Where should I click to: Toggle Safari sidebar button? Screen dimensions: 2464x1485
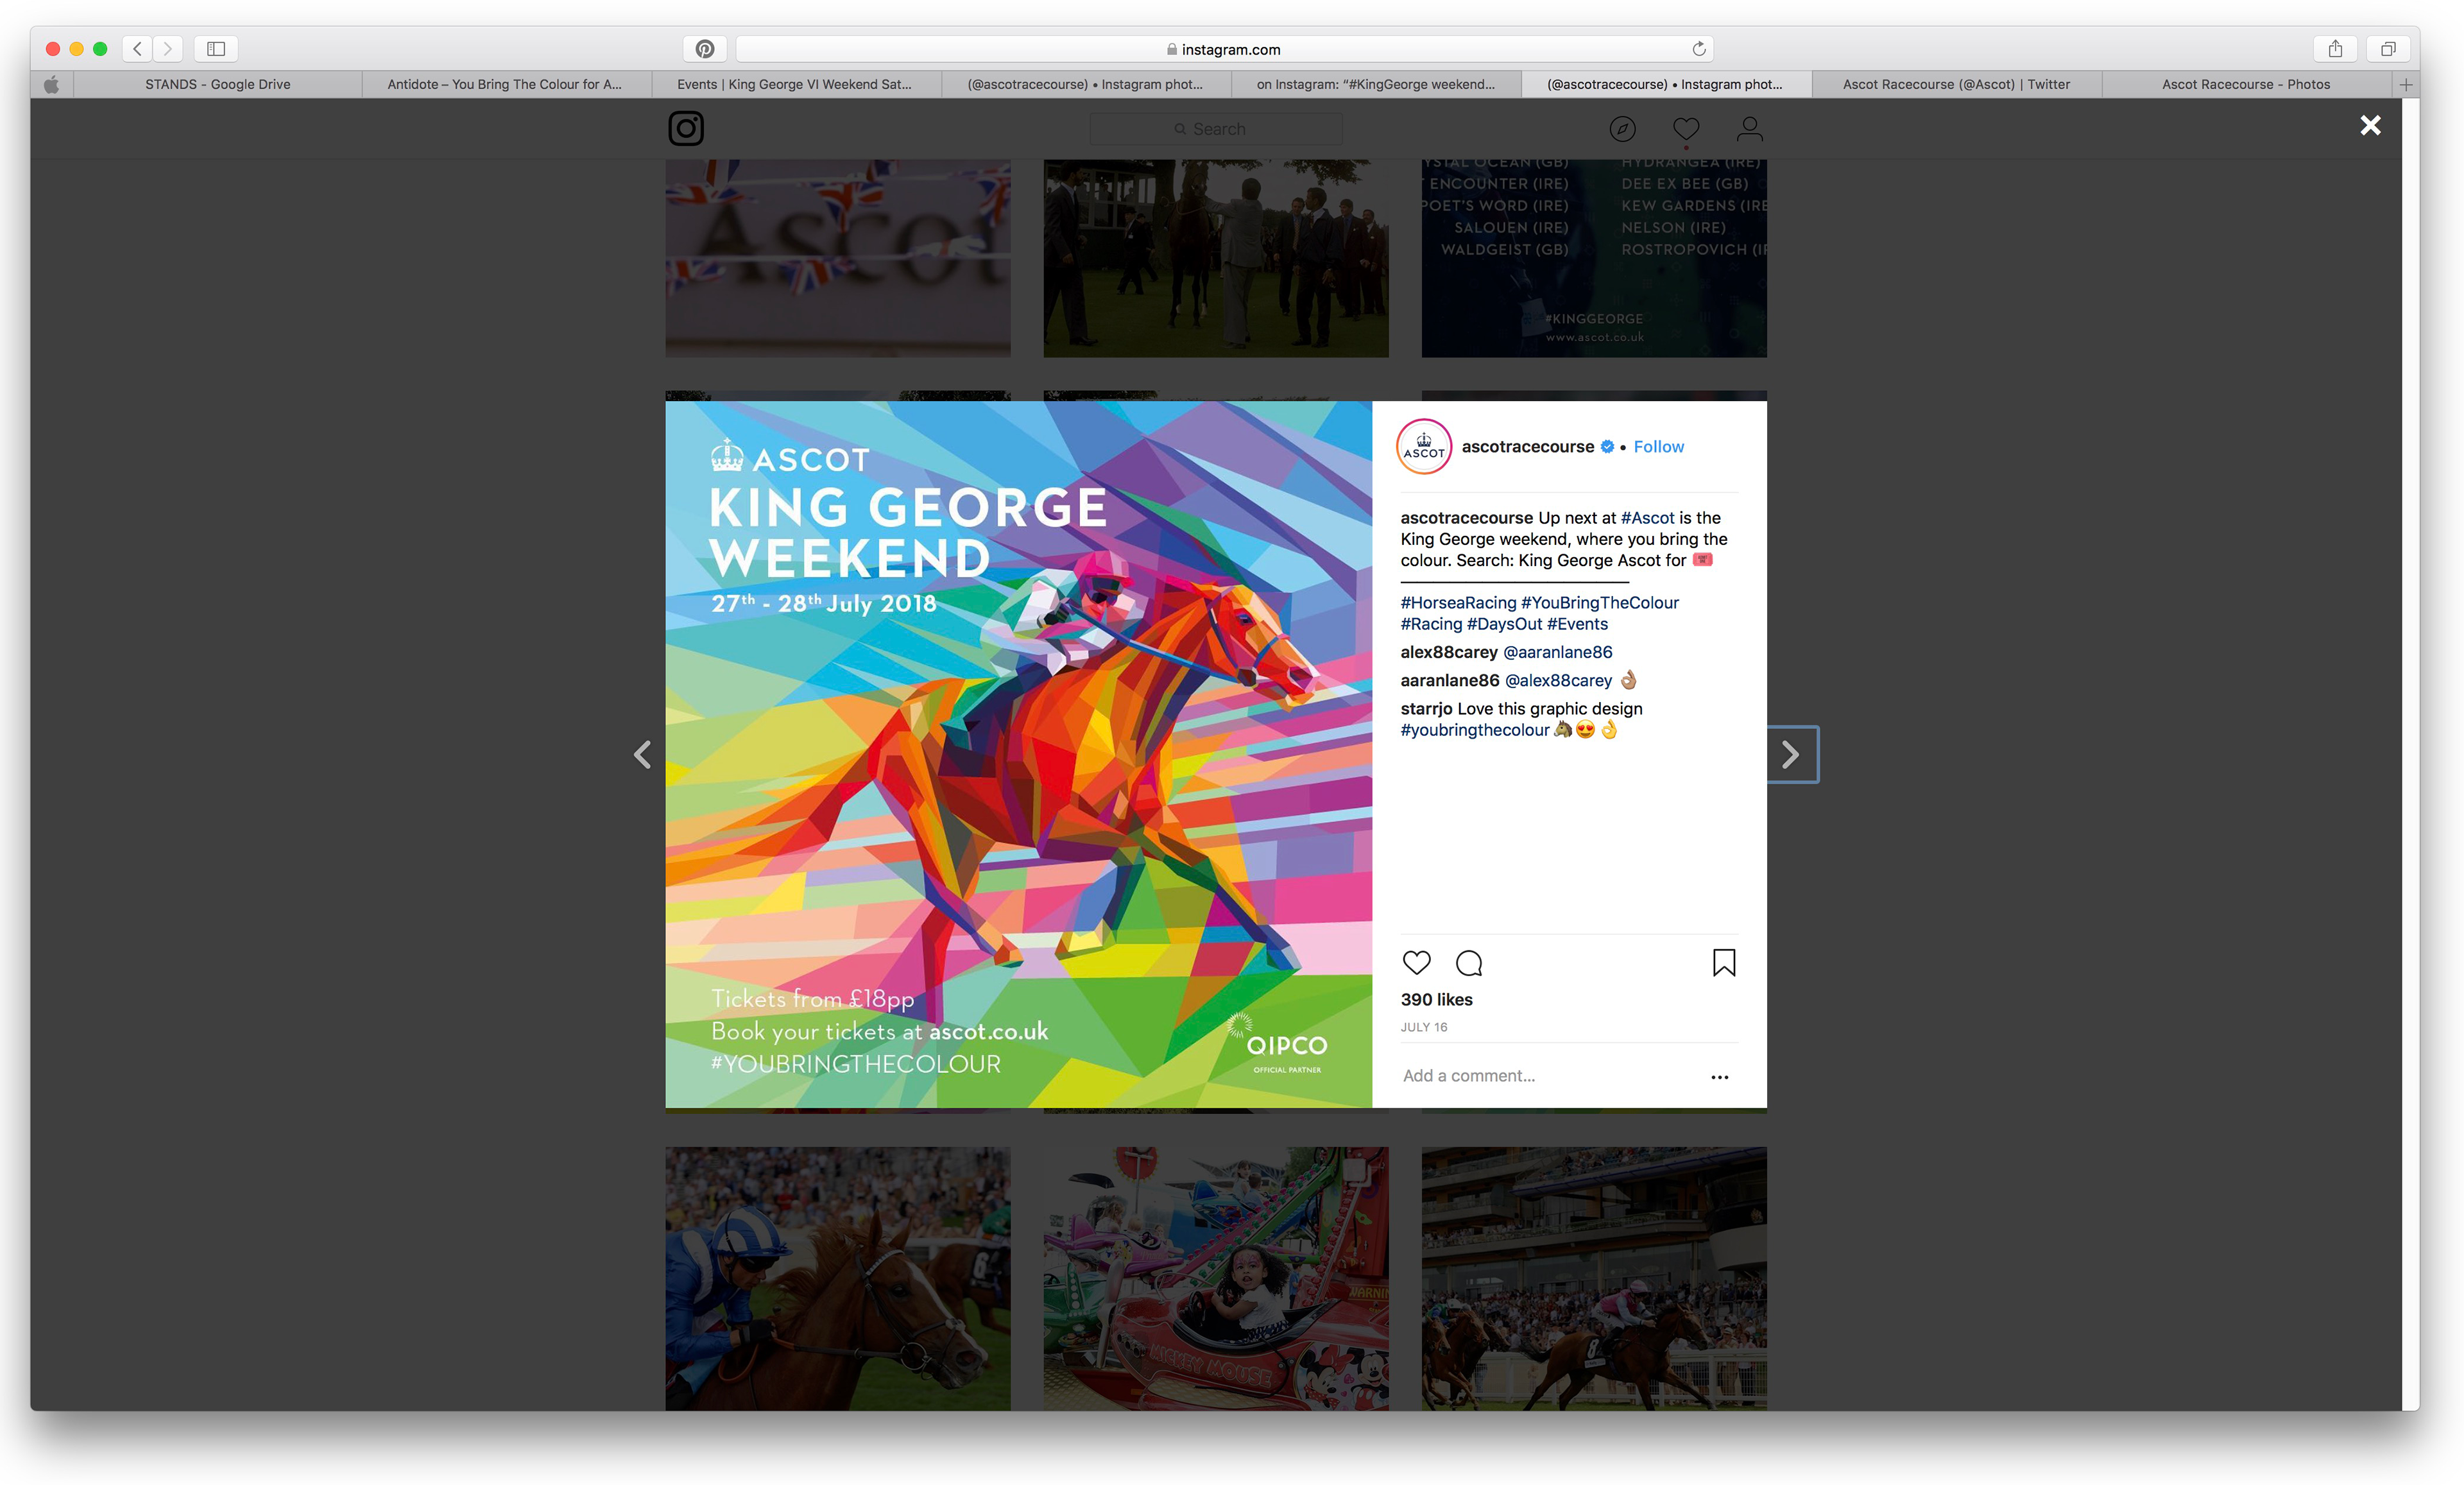[x=216, y=48]
